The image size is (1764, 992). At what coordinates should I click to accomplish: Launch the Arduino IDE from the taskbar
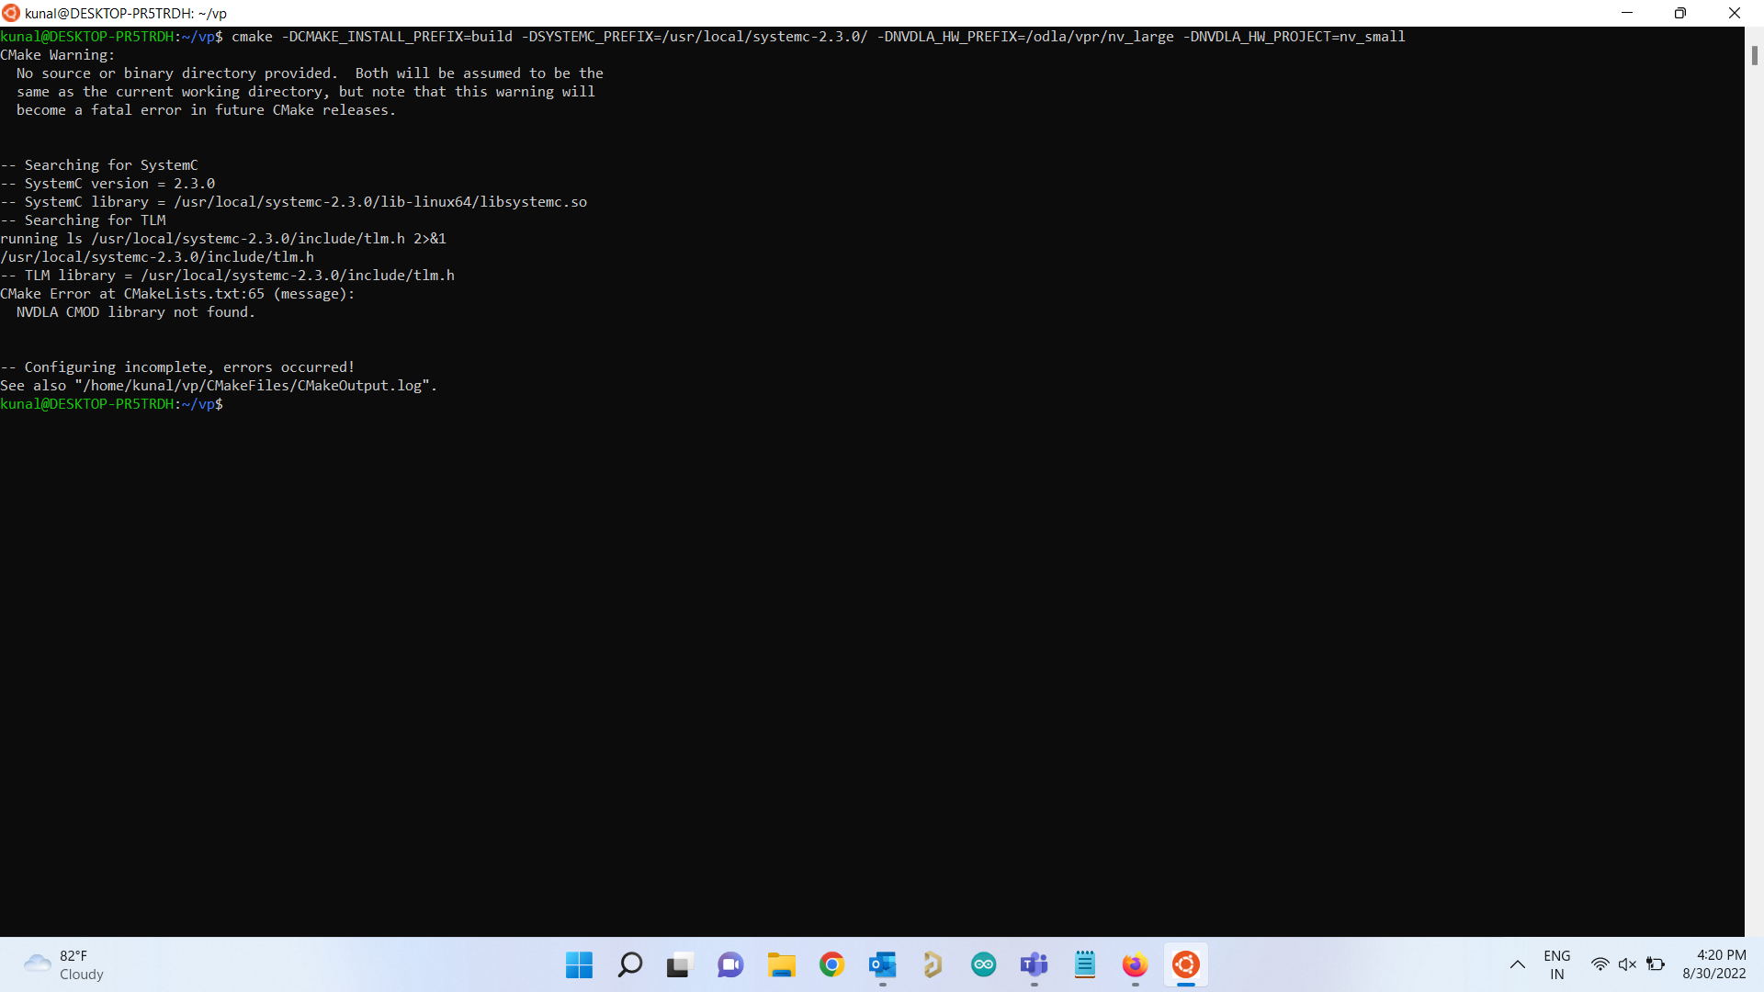click(x=983, y=964)
